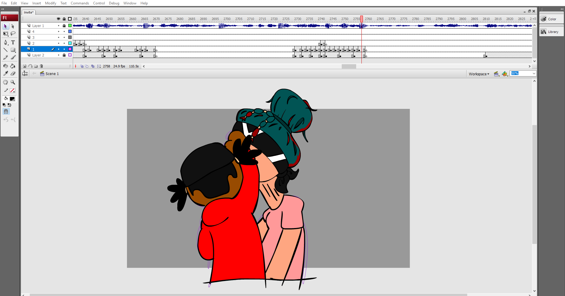
Task: Click the Insert Layer icon
Action: [x=24, y=66]
